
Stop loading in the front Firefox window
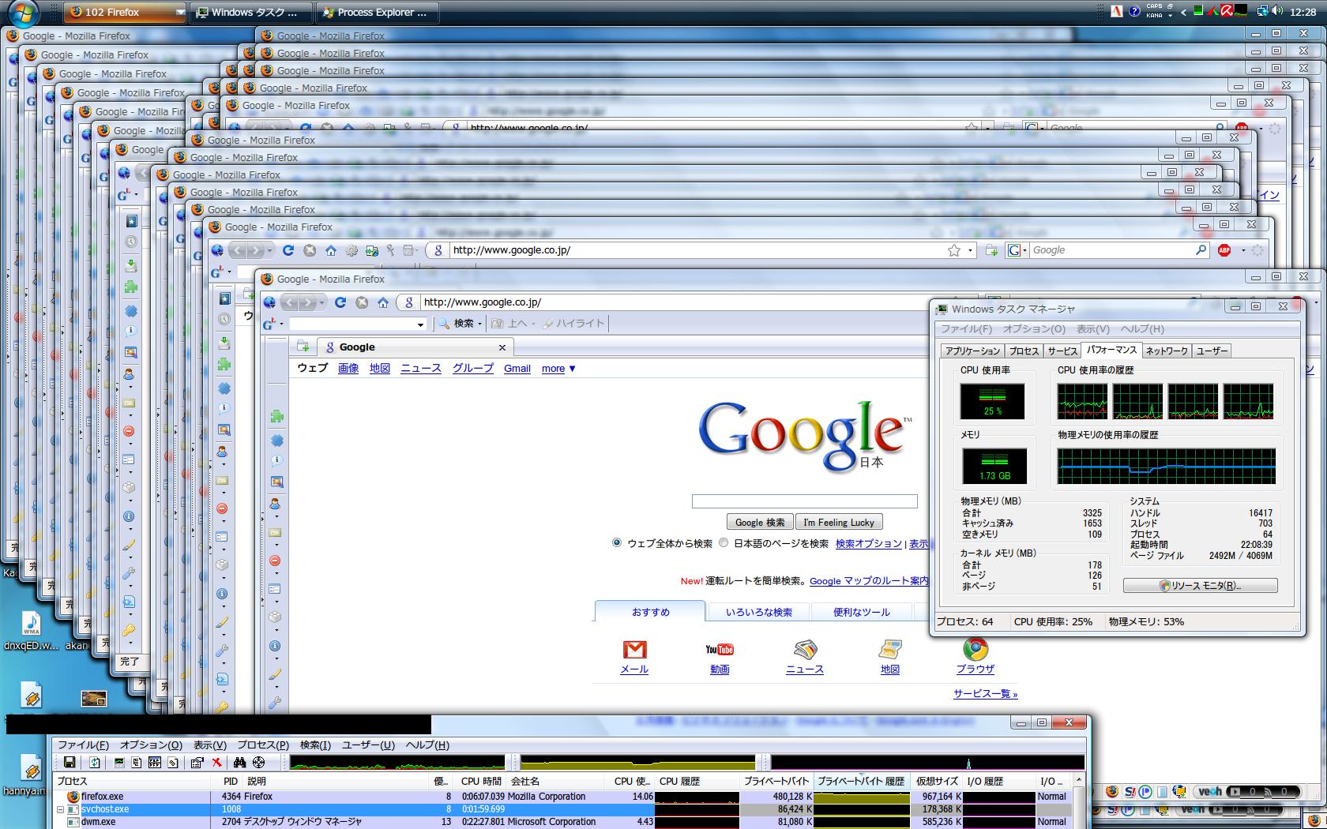click(362, 302)
